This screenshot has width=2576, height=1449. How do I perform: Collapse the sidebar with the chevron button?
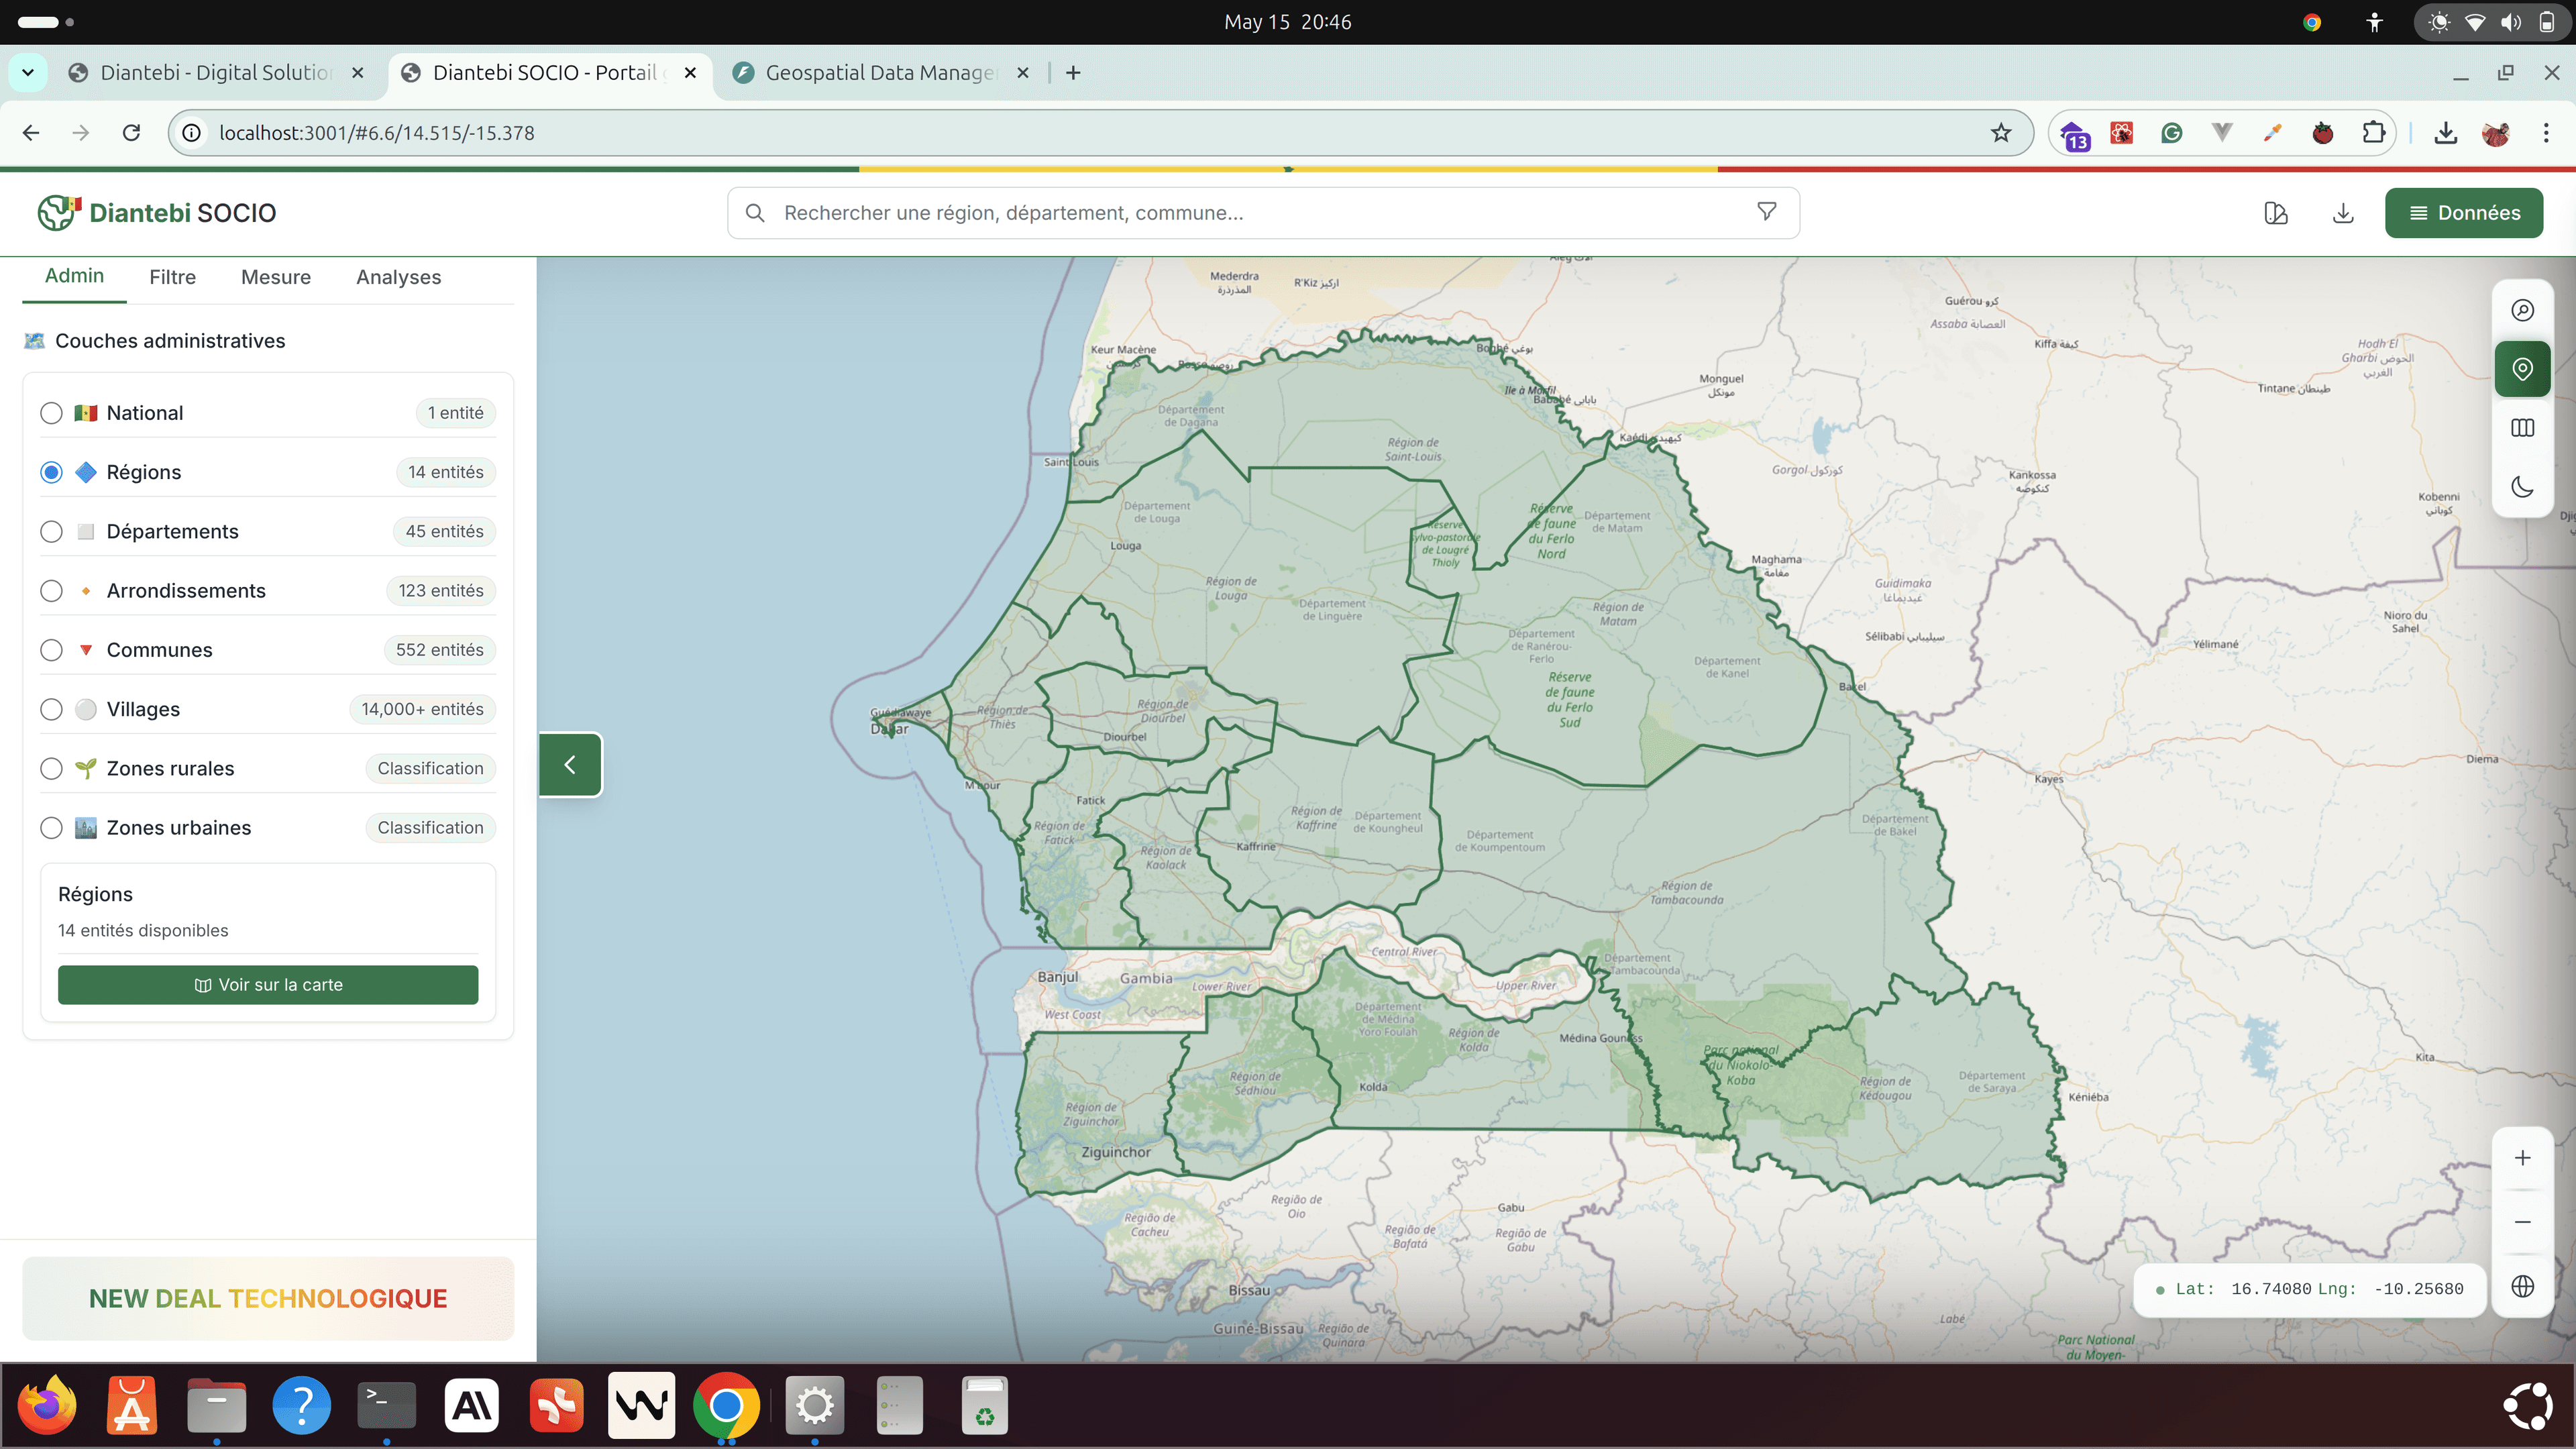click(570, 765)
